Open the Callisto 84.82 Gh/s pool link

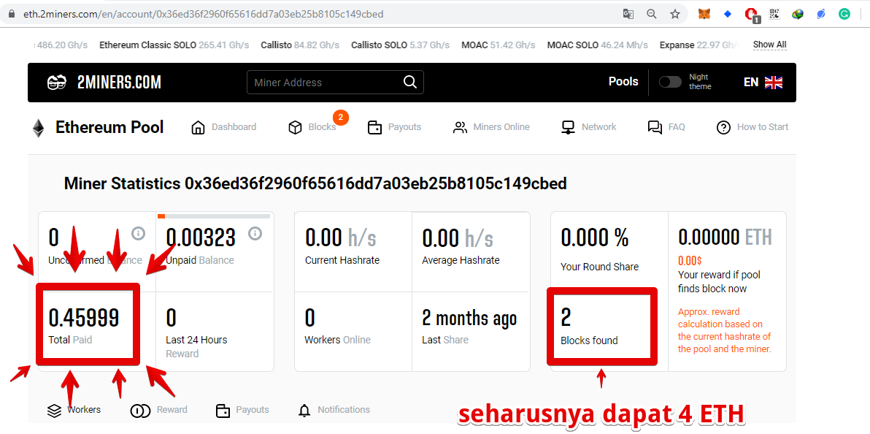[x=300, y=45]
